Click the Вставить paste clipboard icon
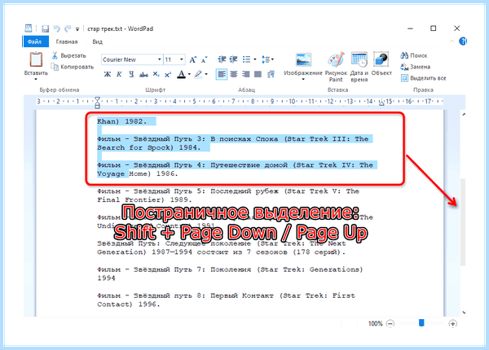The width and height of the screenshot is (489, 350). [x=36, y=59]
